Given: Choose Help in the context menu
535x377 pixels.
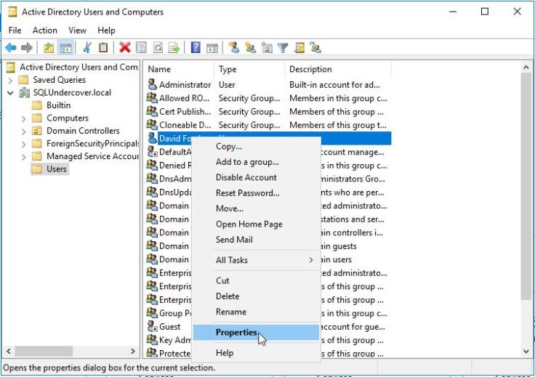Looking at the screenshot, I should tap(257, 353).
